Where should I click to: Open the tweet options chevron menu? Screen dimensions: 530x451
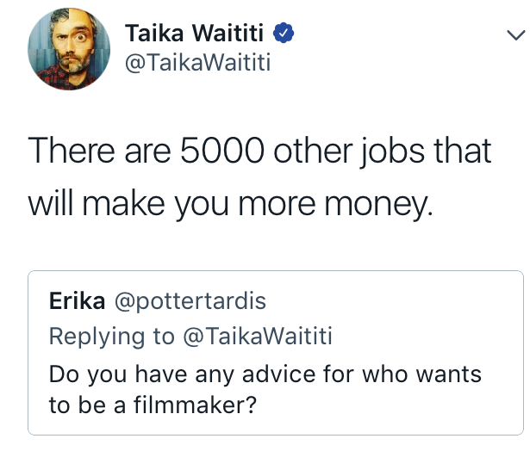tap(516, 34)
